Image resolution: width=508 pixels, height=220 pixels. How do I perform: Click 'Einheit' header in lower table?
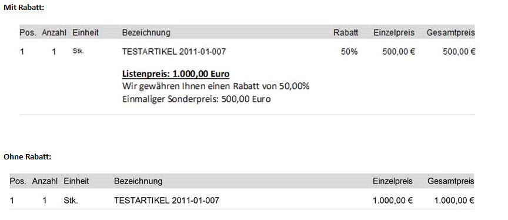click(x=76, y=181)
